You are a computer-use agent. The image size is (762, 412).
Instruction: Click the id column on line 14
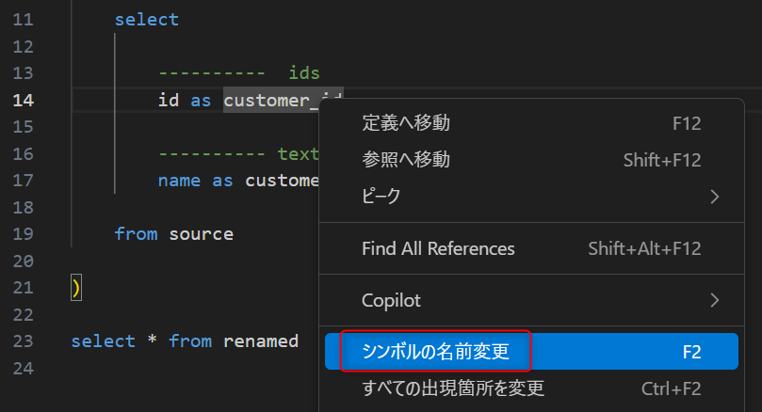click(x=169, y=101)
